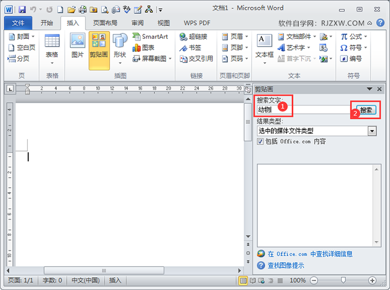Click the tab stop selector on ruler
Screen dimensions: 390x290
click(x=10, y=88)
